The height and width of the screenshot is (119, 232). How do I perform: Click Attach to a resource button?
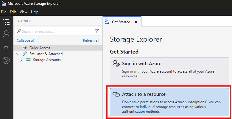(169, 102)
